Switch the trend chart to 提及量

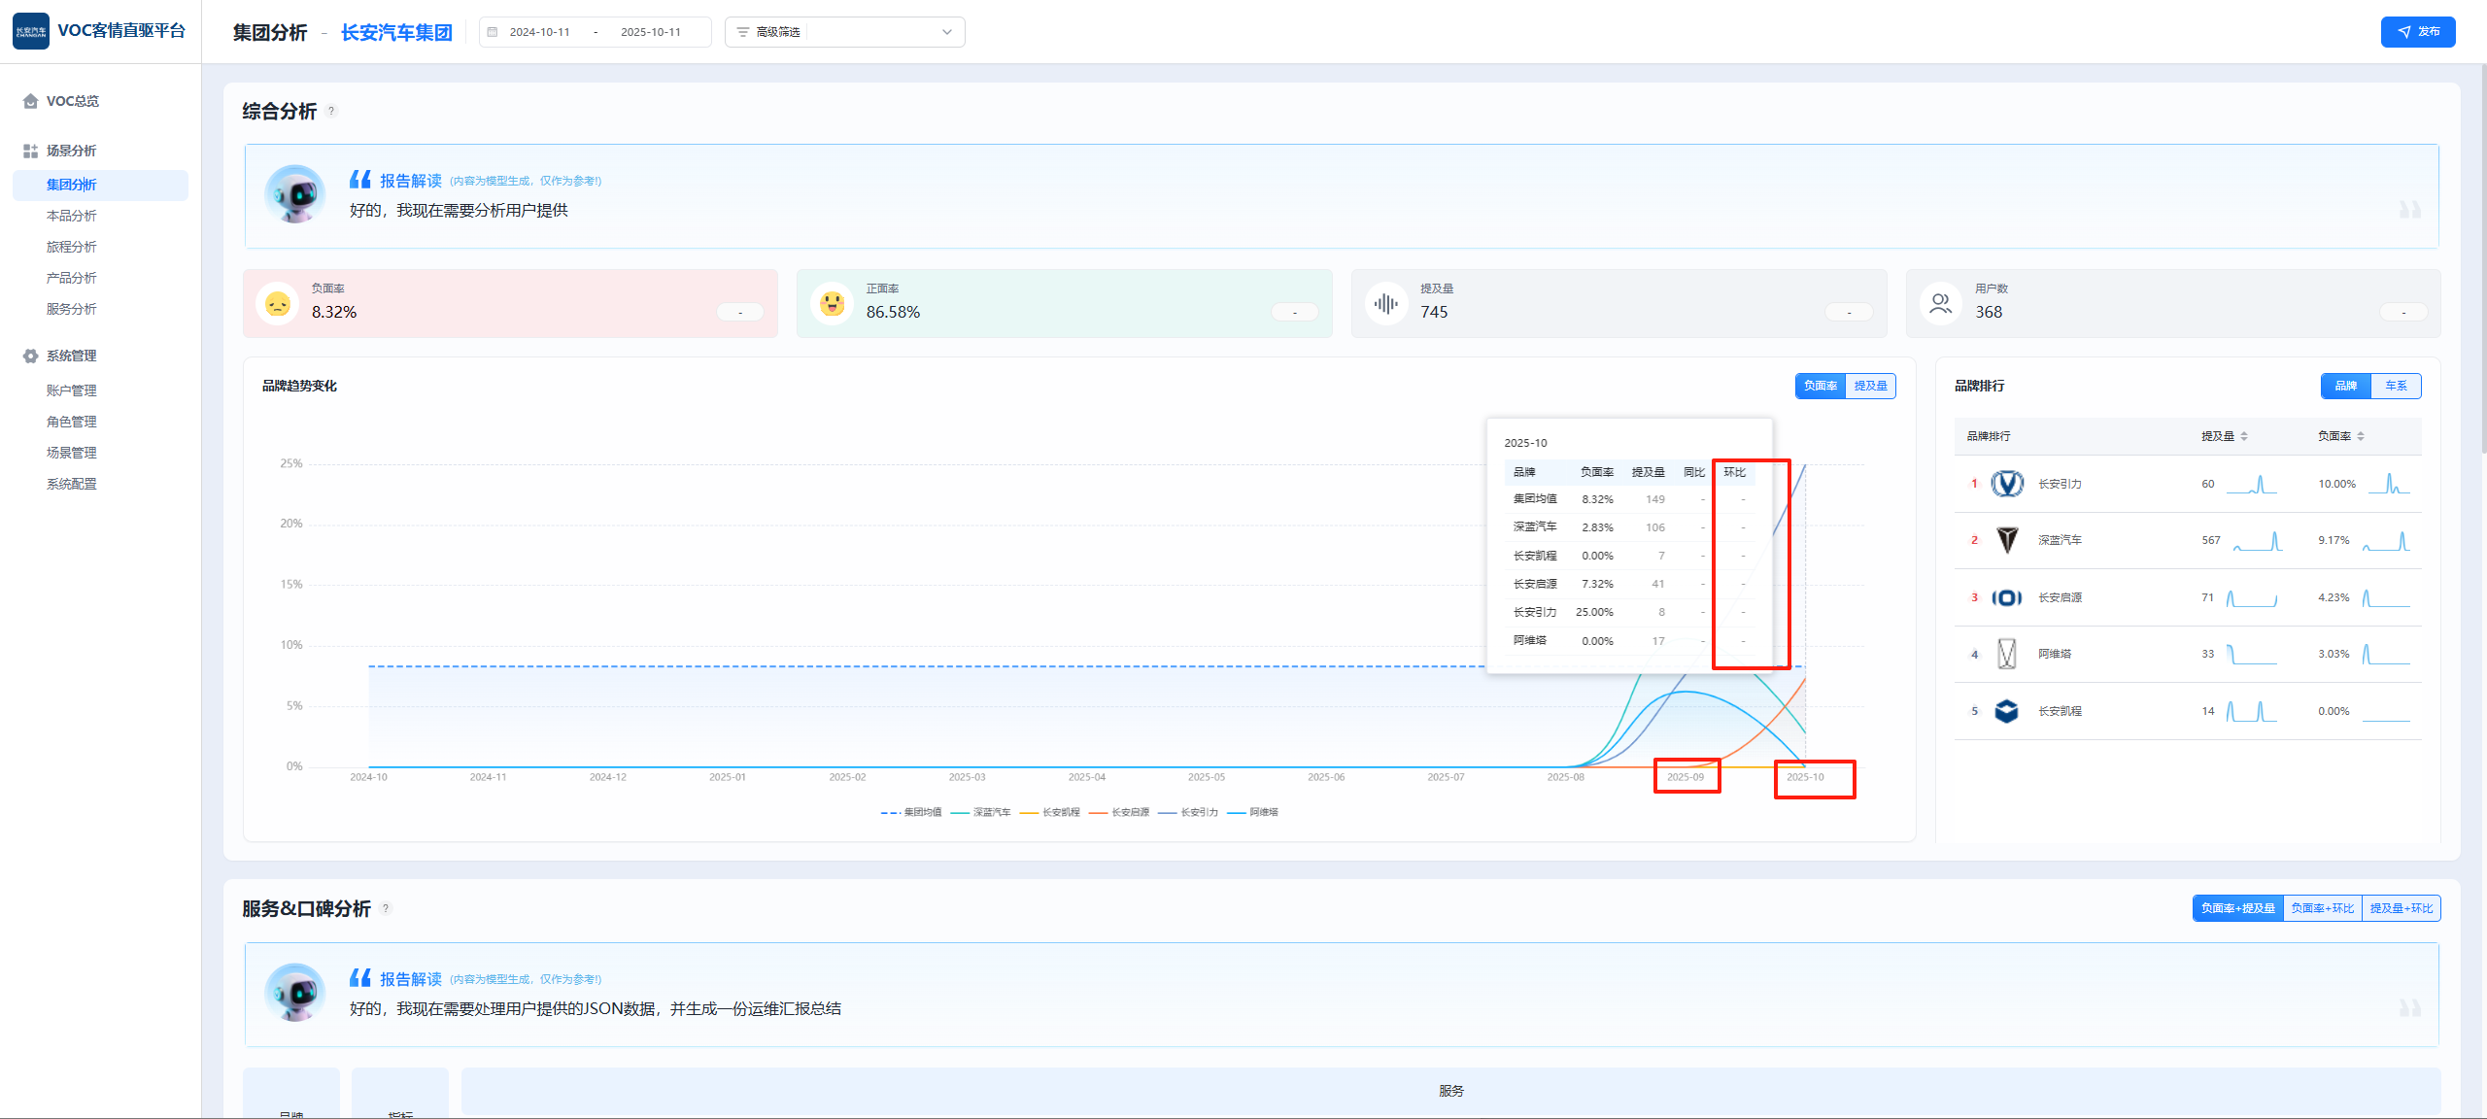tap(1870, 386)
